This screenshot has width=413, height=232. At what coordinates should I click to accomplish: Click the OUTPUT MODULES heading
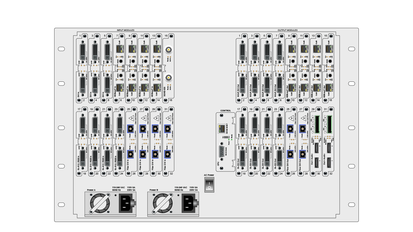(x=288, y=30)
